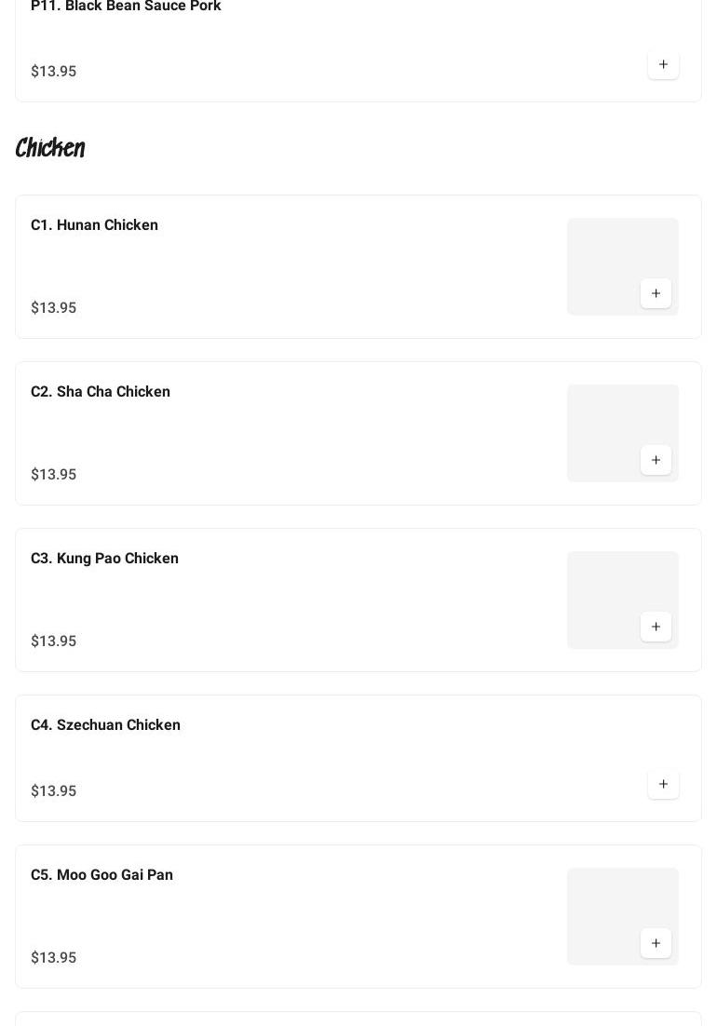Add C4 Szechuan Chicken with plus icon

point(663,784)
